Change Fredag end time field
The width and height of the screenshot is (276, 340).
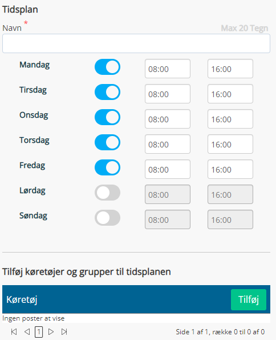point(230,169)
